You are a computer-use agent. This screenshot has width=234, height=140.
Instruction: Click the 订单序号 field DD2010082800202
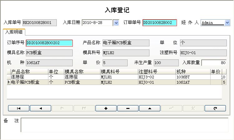click(x=49, y=43)
